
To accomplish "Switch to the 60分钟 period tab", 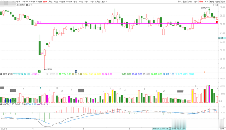I will pos(39,2).
